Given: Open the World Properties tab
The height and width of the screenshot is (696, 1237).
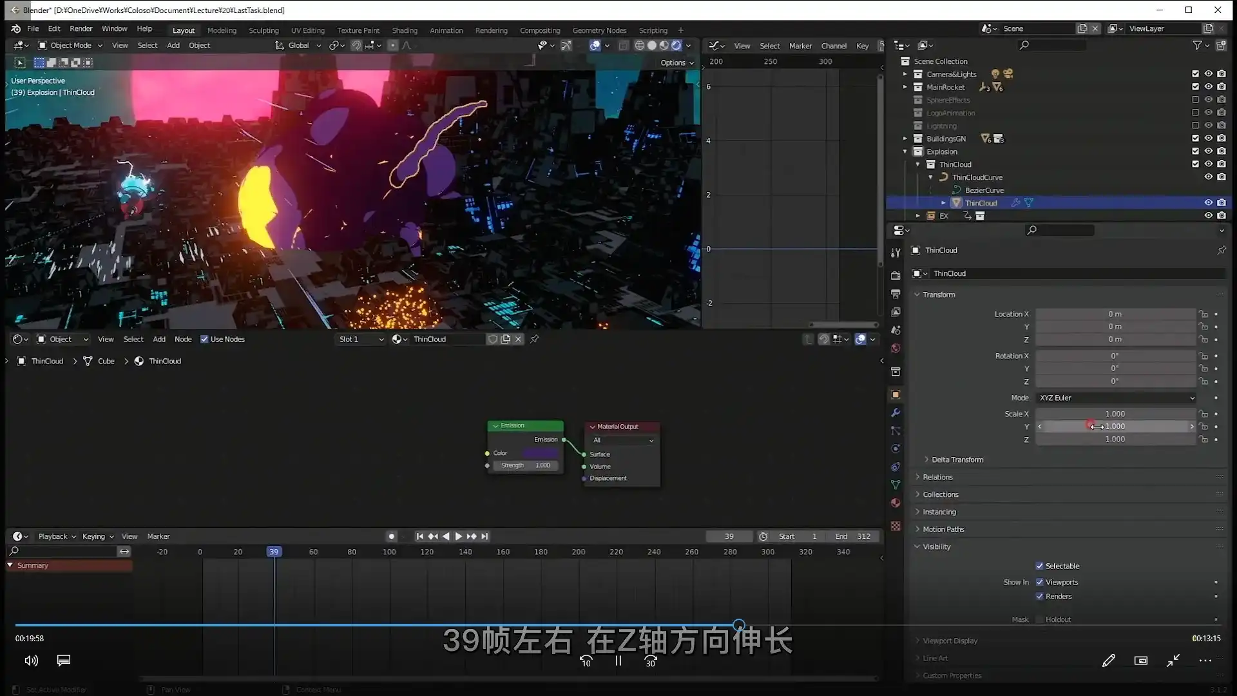Looking at the screenshot, I should tap(896, 348).
